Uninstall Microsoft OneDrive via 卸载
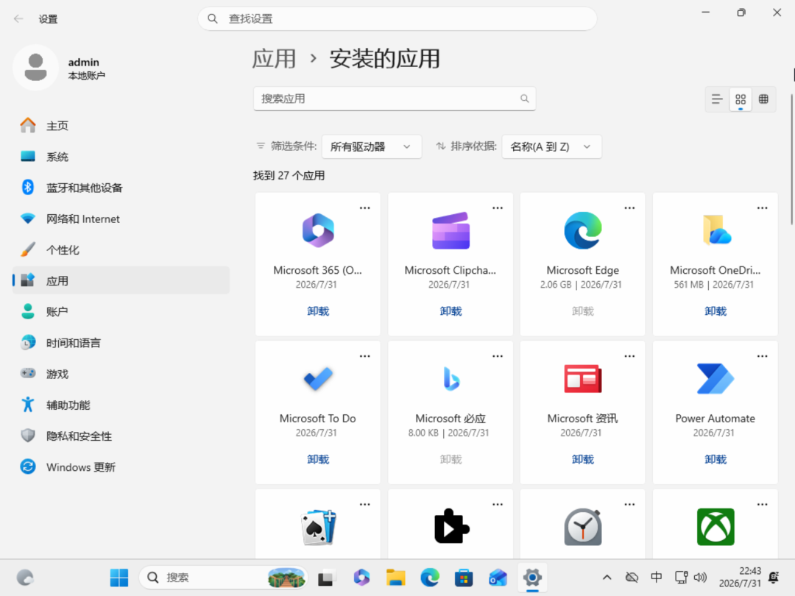This screenshot has width=795, height=596. point(715,311)
